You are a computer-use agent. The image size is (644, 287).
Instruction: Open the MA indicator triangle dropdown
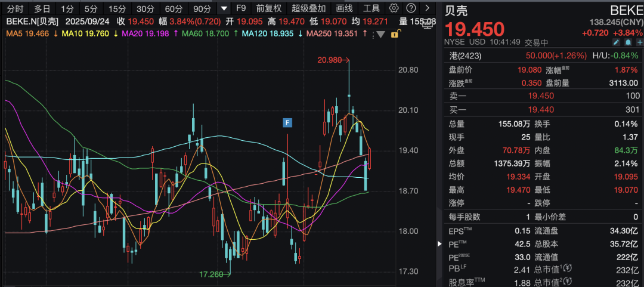[x=380, y=35]
